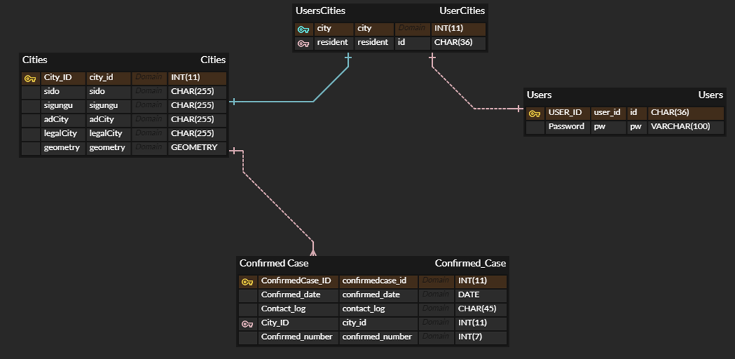Click Domain placeholder in Confirmed_date row

pyautogui.click(x=436, y=296)
